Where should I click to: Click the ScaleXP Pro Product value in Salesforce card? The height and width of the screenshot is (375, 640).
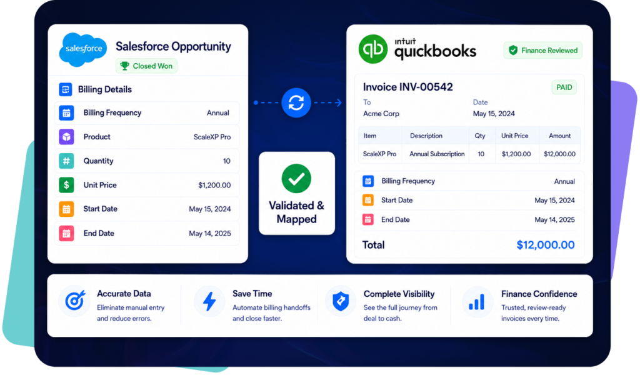pos(212,137)
